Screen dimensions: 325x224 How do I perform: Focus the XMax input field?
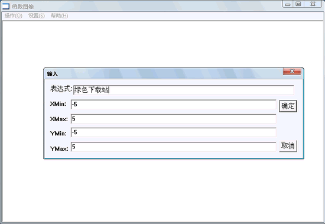pyautogui.click(x=173, y=119)
